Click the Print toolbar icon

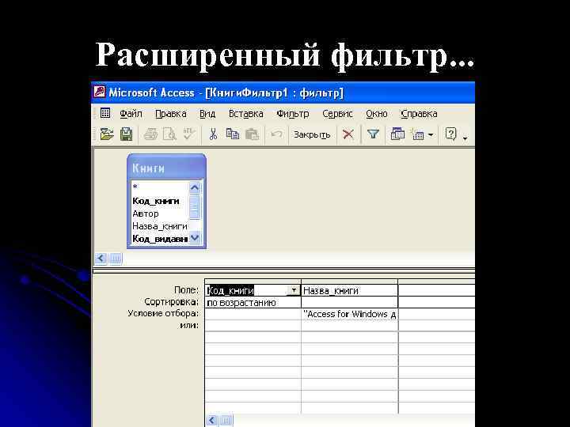[x=150, y=134]
